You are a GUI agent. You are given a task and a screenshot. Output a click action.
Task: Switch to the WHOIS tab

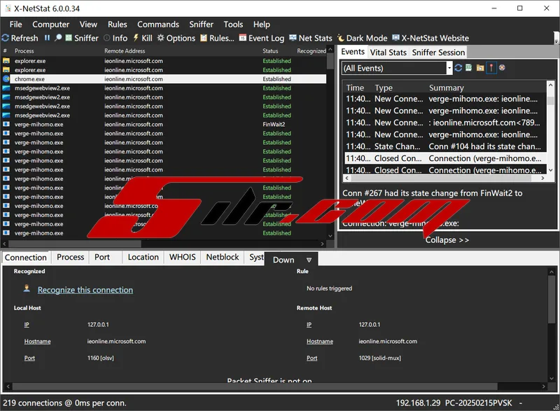coord(183,257)
